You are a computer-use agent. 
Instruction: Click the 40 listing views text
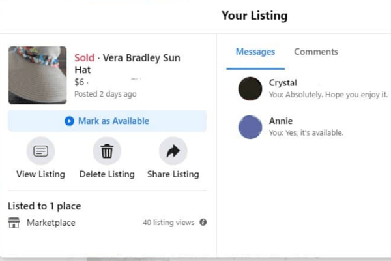pos(169,223)
